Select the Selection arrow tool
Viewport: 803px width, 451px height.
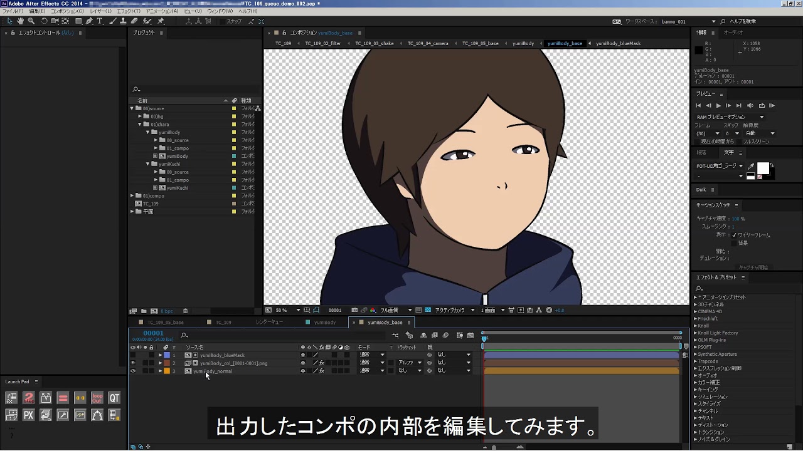(x=9, y=21)
